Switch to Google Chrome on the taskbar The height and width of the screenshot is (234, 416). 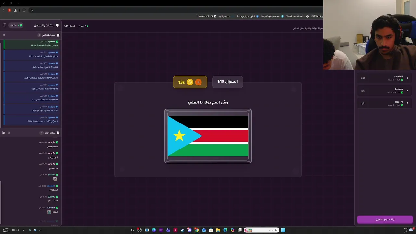point(197,230)
